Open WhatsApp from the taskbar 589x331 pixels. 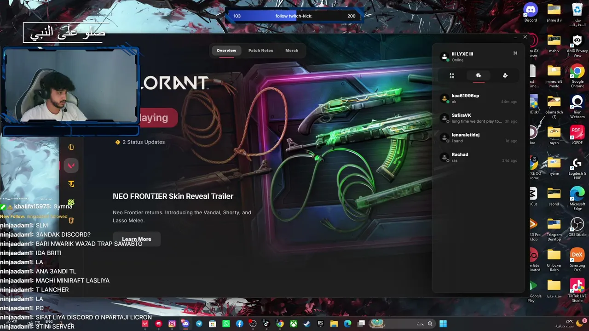tap(226, 324)
